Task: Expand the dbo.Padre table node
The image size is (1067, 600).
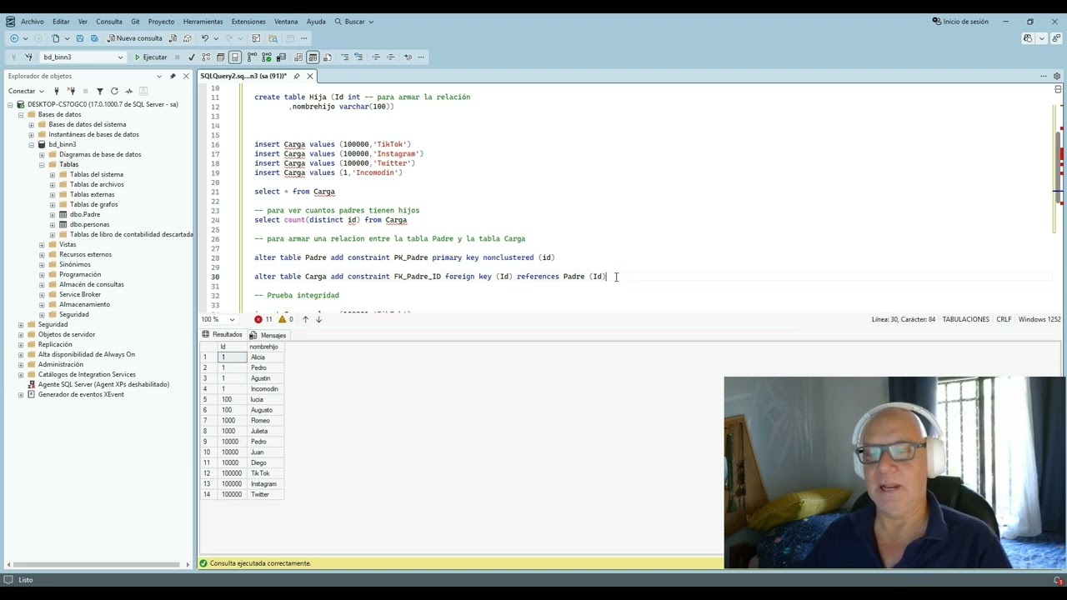Action: [53, 214]
